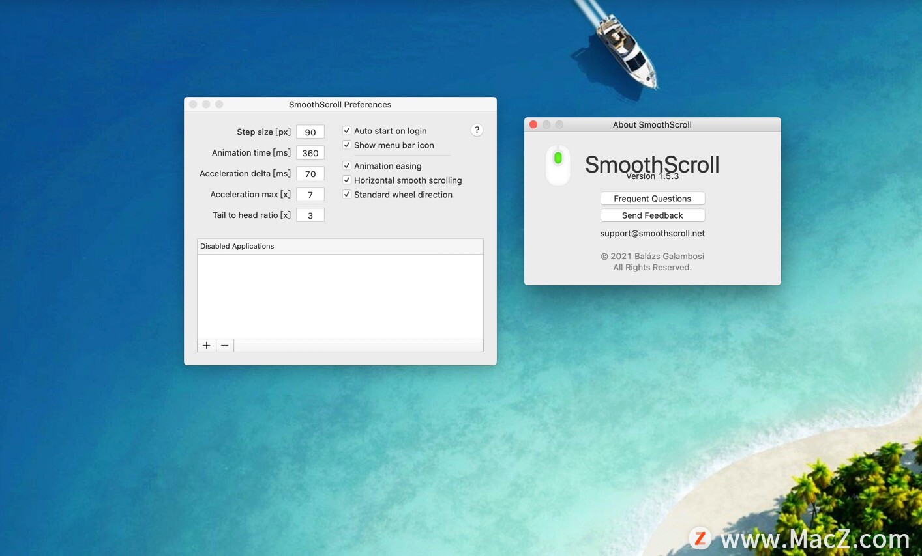Open the help question mark button
The width and height of the screenshot is (922, 556).
(x=477, y=130)
